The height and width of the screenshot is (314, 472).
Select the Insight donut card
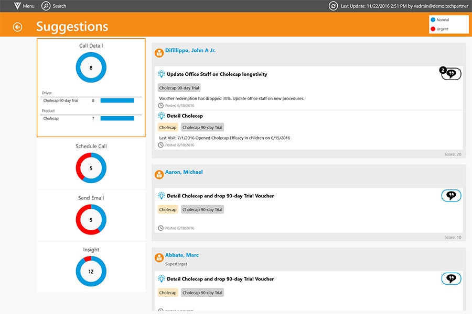[91, 267]
